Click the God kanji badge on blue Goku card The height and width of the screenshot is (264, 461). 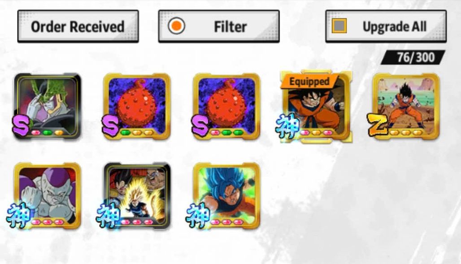tap(198, 216)
